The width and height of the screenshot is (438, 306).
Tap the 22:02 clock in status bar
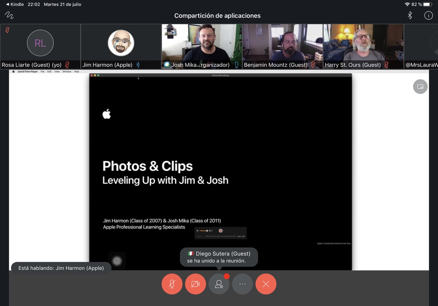[x=34, y=4]
